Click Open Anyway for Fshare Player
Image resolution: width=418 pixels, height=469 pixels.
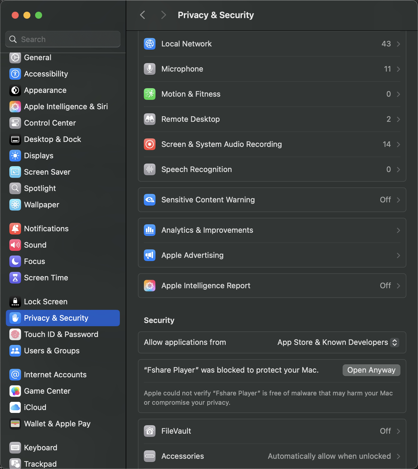pos(371,370)
